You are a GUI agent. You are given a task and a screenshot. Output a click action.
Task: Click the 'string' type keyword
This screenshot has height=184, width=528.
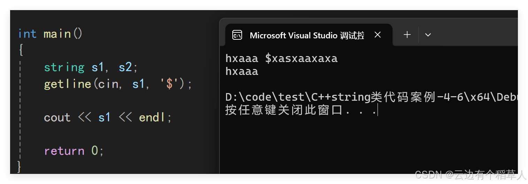[64, 67]
